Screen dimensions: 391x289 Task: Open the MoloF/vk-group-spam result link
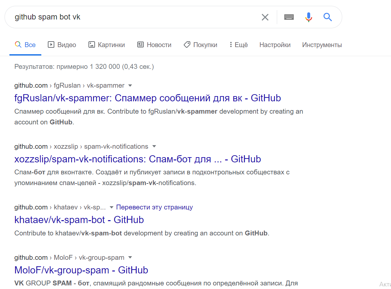pos(81,270)
